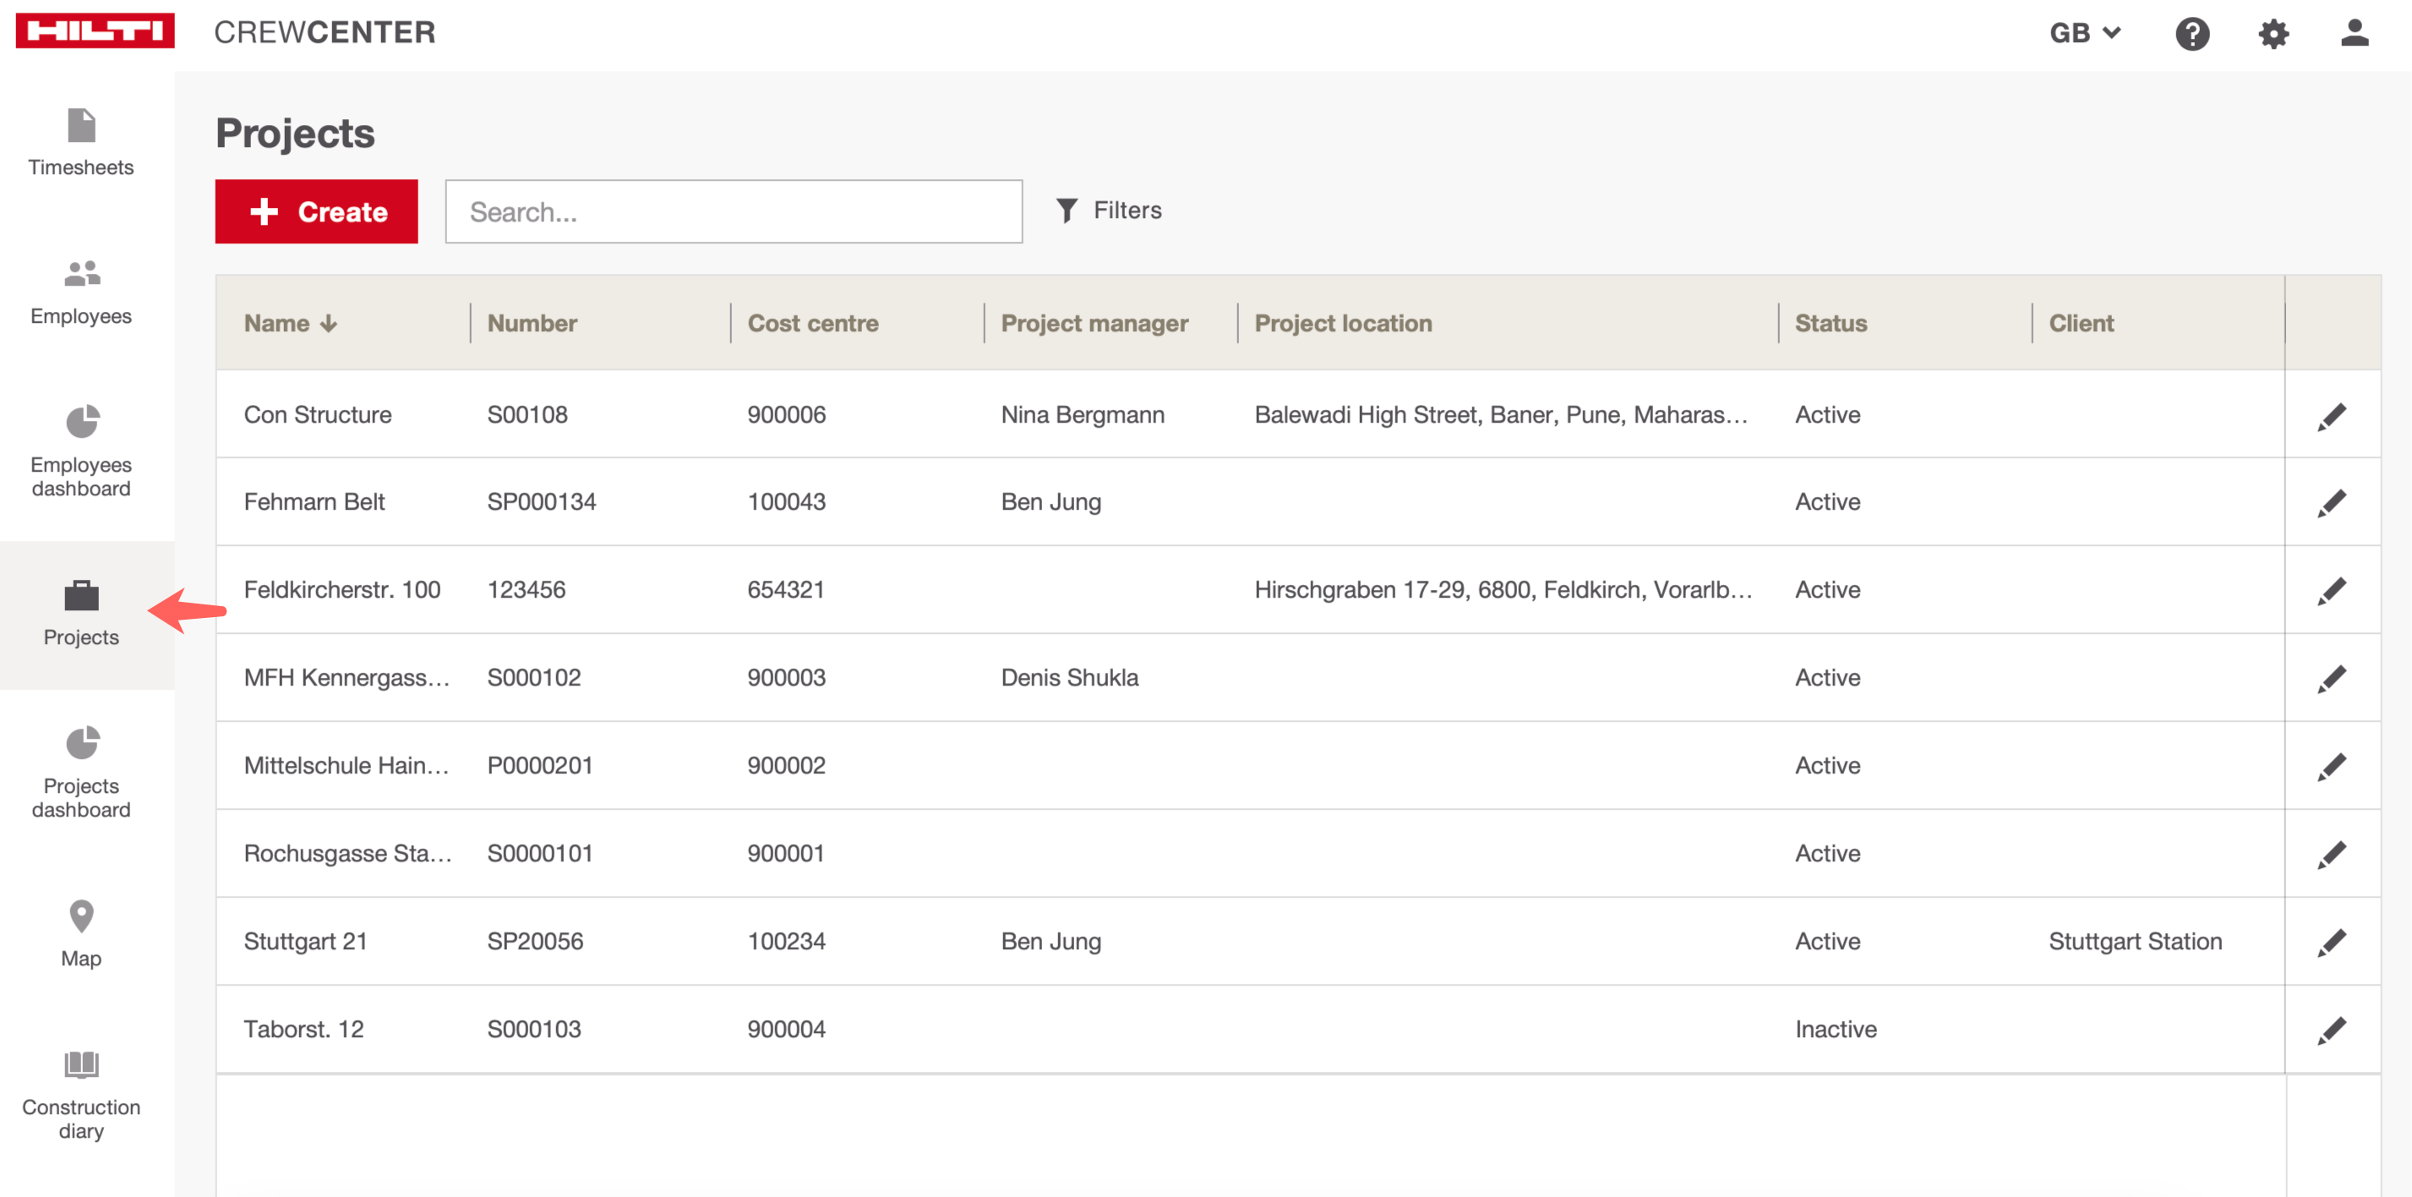Open the Map view

pos(81,933)
